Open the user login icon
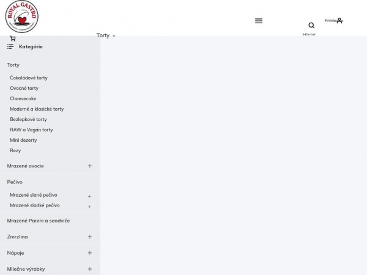This screenshot has width=367, height=275. tap(339, 21)
